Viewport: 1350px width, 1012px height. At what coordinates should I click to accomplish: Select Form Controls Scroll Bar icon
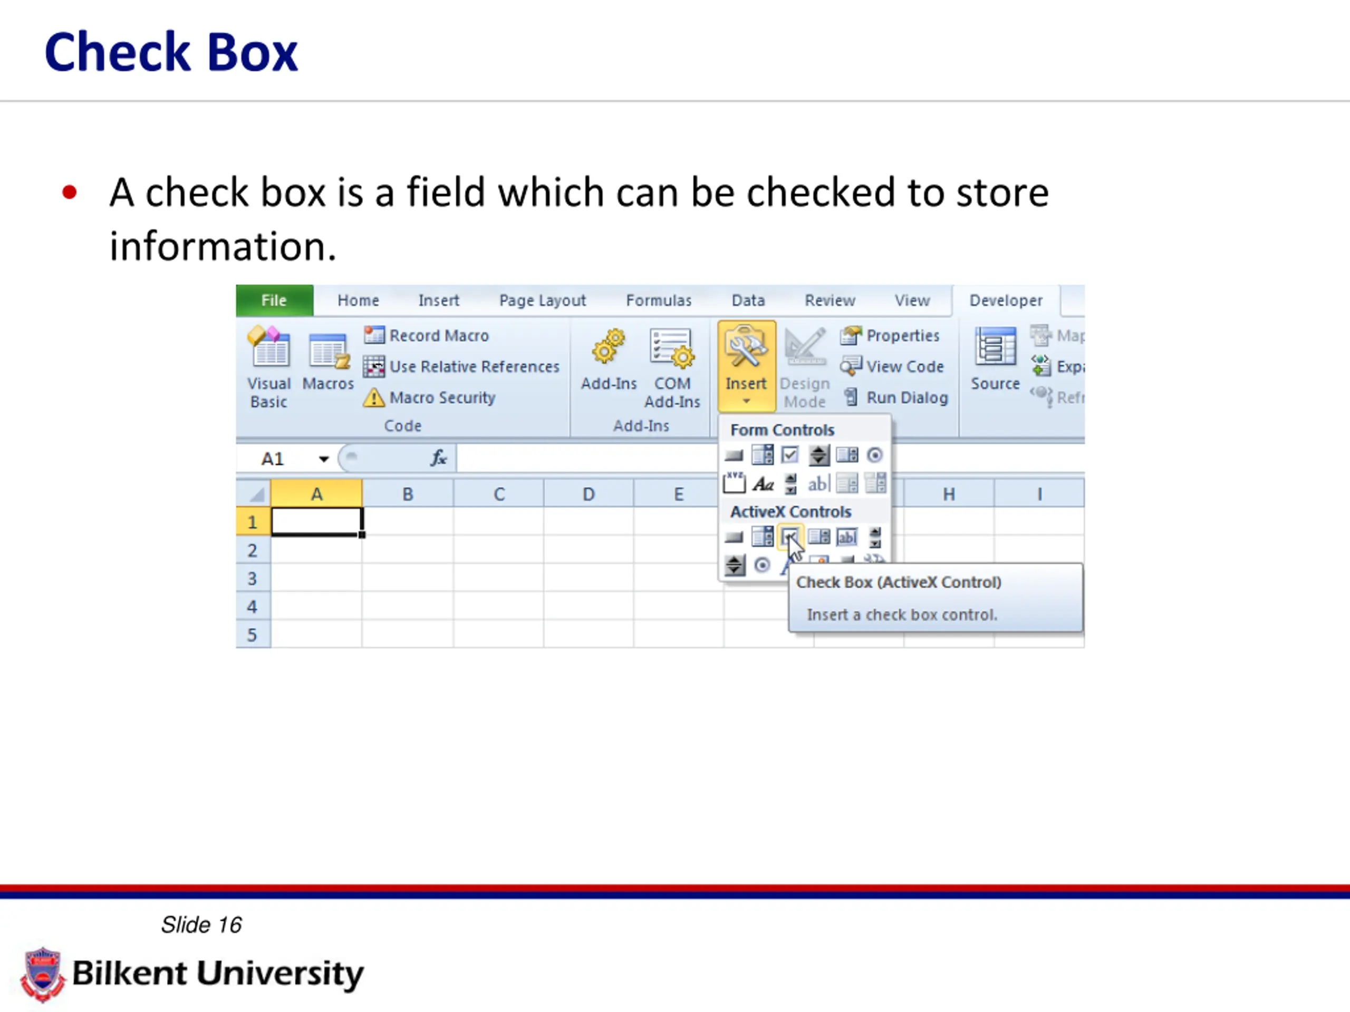pyautogui.click(x=790, y=484)
